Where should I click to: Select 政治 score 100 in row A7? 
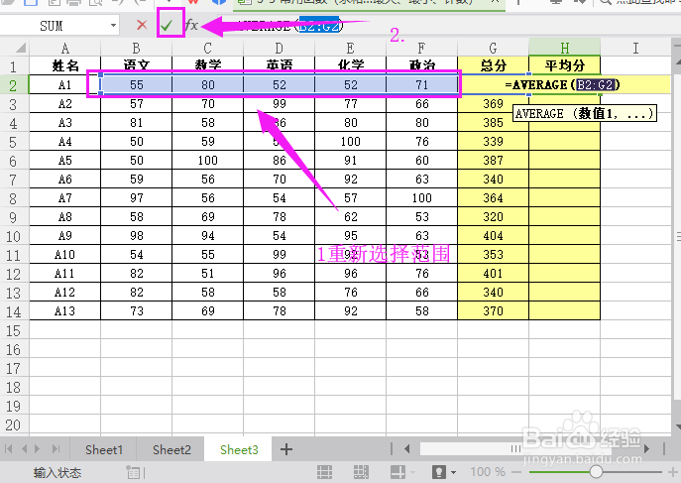pyautogui.click(x=421, y=198)
